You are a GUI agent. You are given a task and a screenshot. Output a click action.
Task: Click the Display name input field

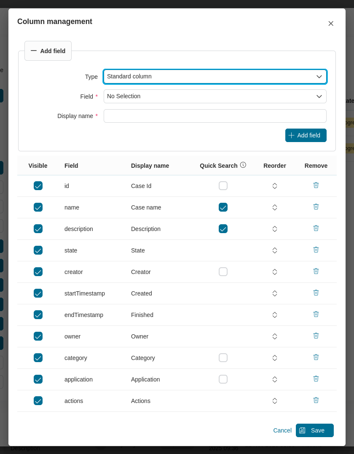pos(215,116)
